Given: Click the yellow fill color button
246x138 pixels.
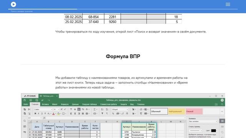Looking at the screenshot, I should [58, 113].
